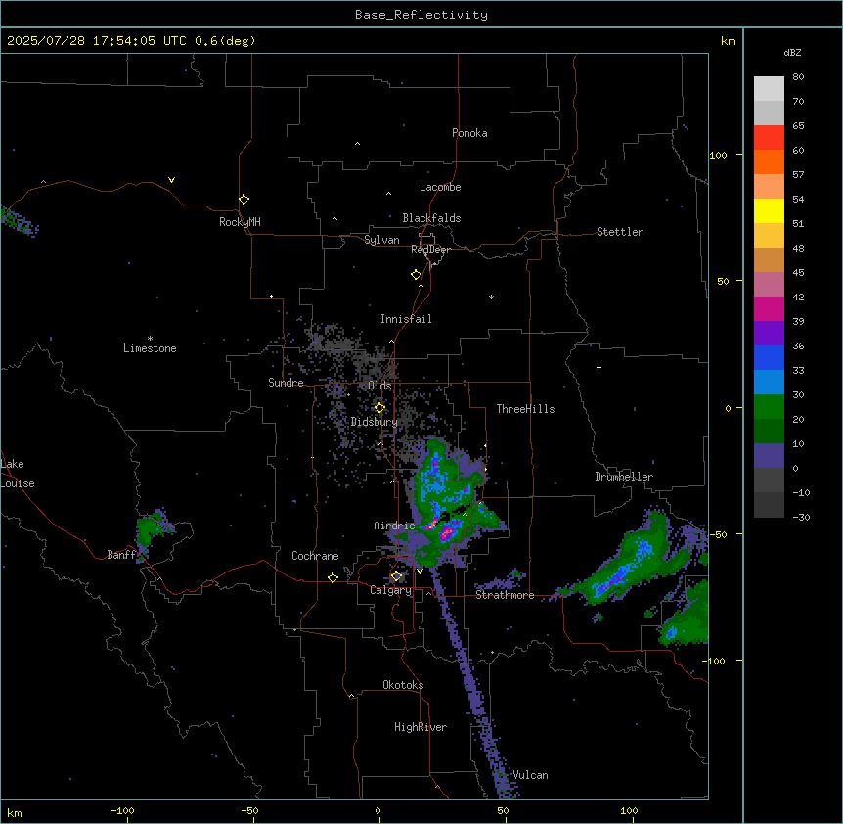
Task: Click the yellow V marker northwest of RockyMH
Action: pyautogui.click(x=171, y=180)
